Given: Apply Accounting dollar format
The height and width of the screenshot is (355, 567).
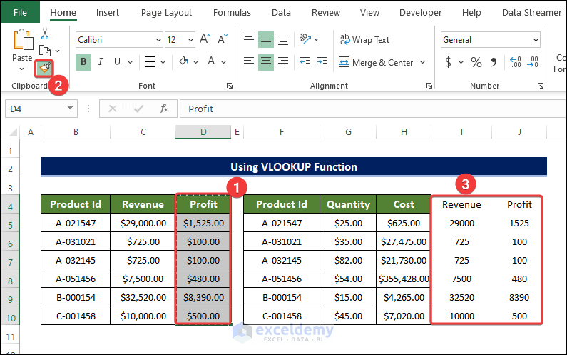Looking at the screenshot, I should 449,62.
